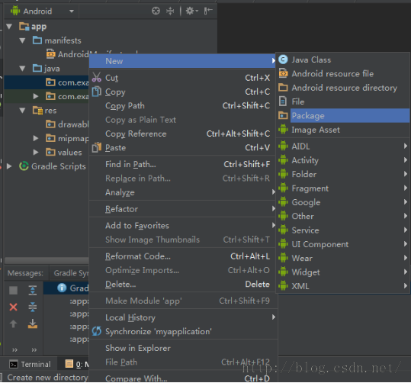Viewport: 411px width, 383px height.
Task: Click the scroll from source target icon
Action: (156, 11)
